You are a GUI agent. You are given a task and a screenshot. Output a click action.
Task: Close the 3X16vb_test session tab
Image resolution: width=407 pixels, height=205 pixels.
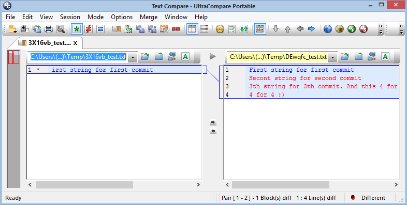[75, 43]
